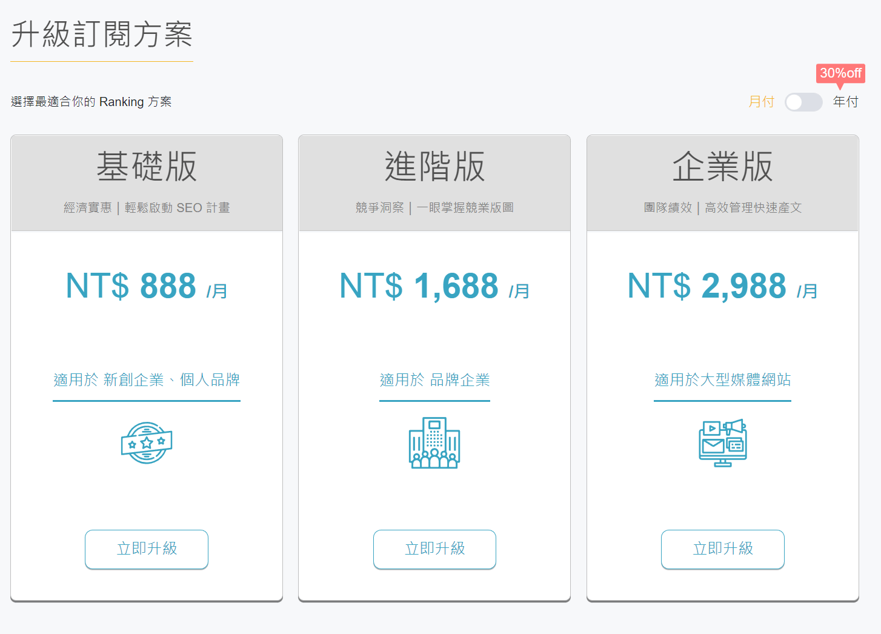The height and width of the screenshot is (634, 881).
Task: Select the 月付 monthly billing label
Action: coord(761,102)
